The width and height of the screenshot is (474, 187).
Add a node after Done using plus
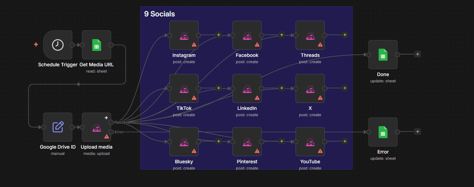[418, 54]
